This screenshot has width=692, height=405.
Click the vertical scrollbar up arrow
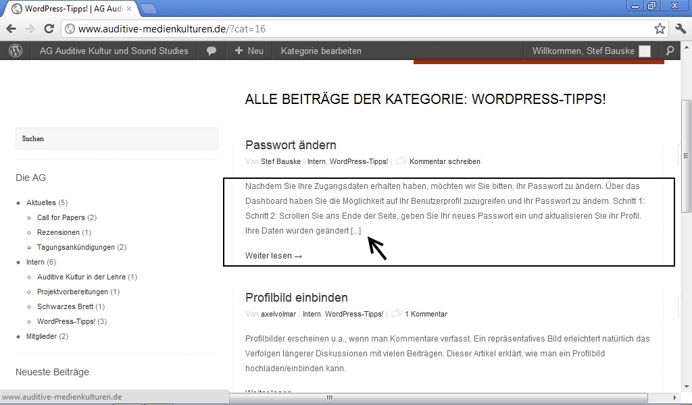click(686, 47)
